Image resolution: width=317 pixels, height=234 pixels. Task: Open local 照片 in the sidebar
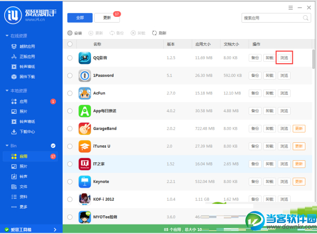pos(19,111)
